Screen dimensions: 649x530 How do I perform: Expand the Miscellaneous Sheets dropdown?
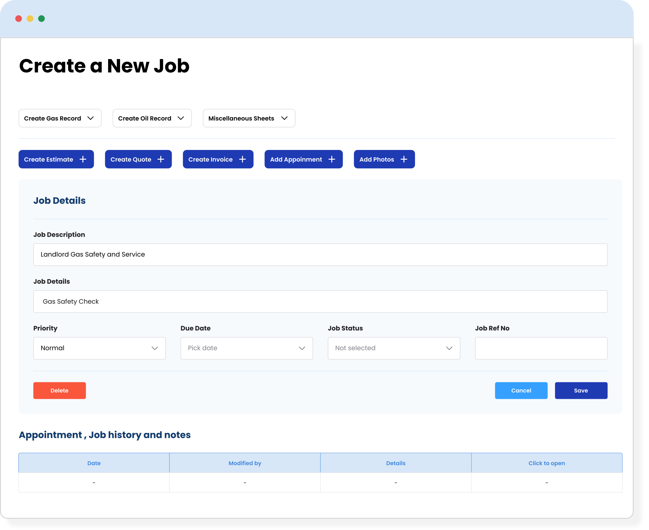point(249,118)
